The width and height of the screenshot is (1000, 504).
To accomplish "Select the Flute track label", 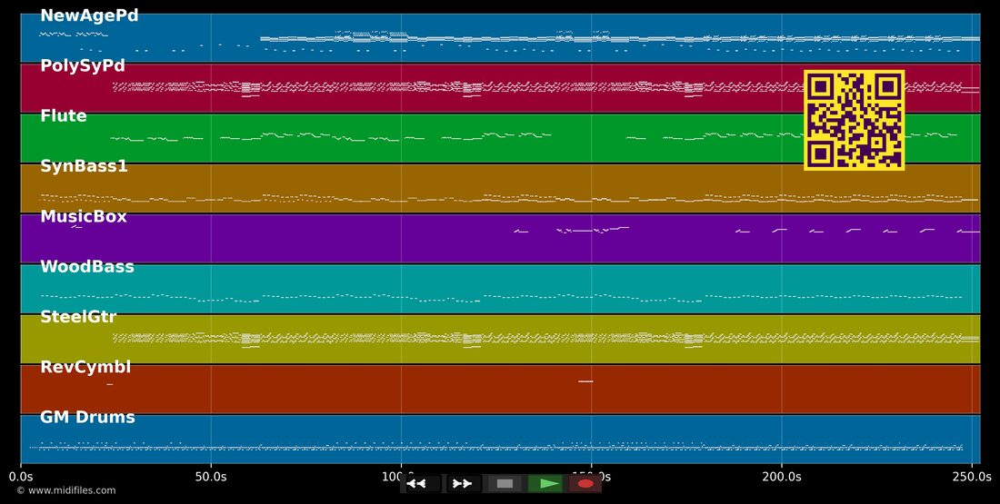I will 63,116.
